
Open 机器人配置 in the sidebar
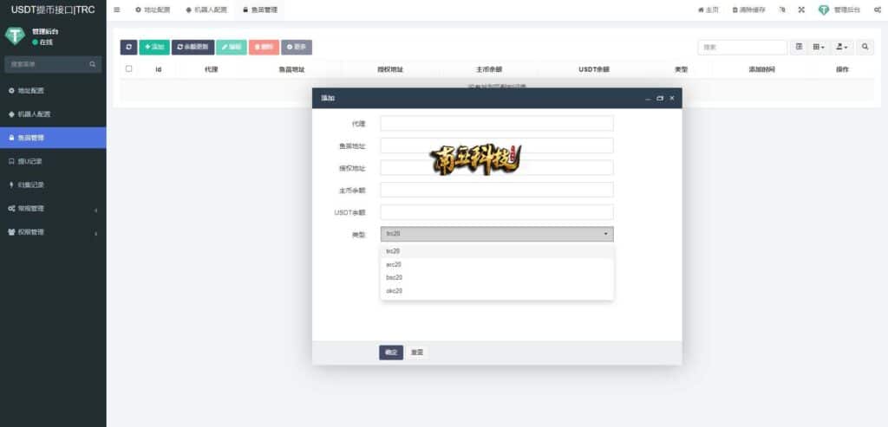[53, 114]
